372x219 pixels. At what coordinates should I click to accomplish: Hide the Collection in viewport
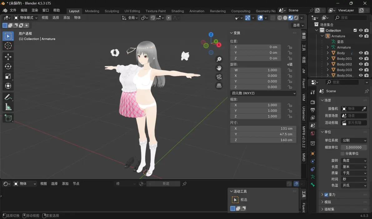pyautogui.click(x=361, y=30)
